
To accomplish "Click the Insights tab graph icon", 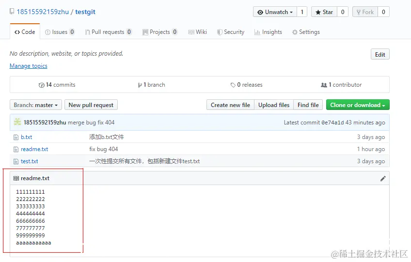I will point(257,32).
